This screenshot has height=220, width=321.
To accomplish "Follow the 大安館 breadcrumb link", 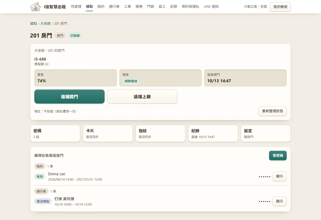I will click(x=45, y=23).
